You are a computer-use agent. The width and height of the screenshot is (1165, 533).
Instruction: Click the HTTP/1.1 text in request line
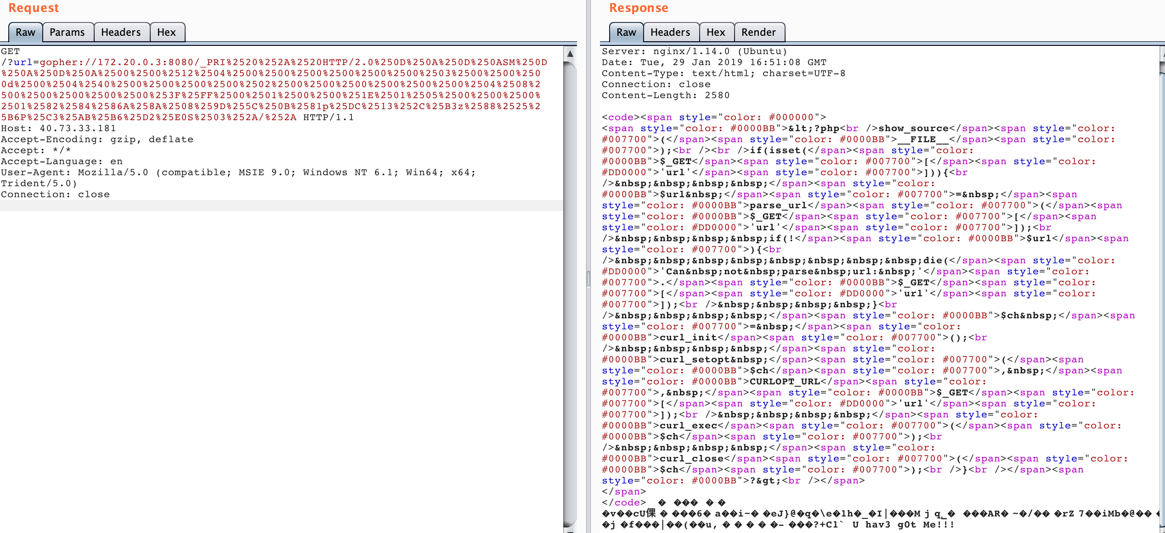[x=328, y=117]
